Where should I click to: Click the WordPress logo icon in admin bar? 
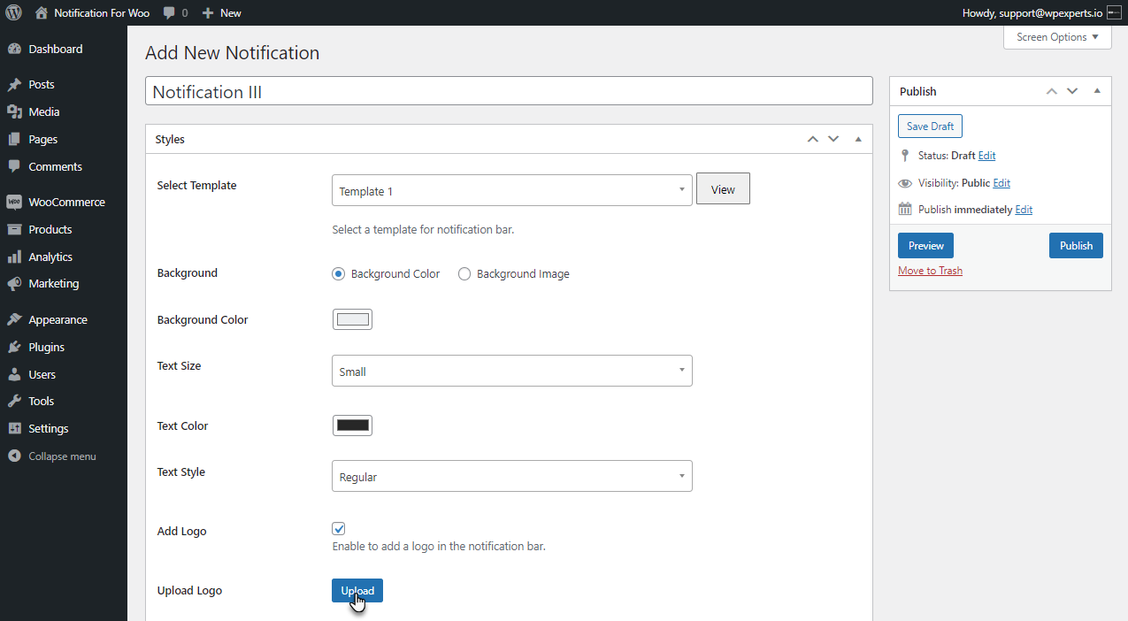coord(14,12)
